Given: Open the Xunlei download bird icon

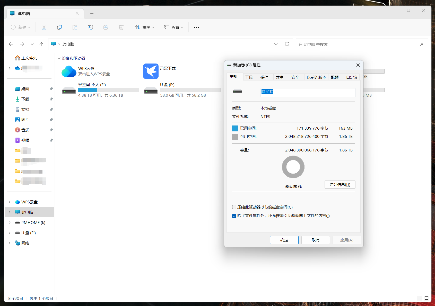Looking at the screenshot, I should click(151, 71).
